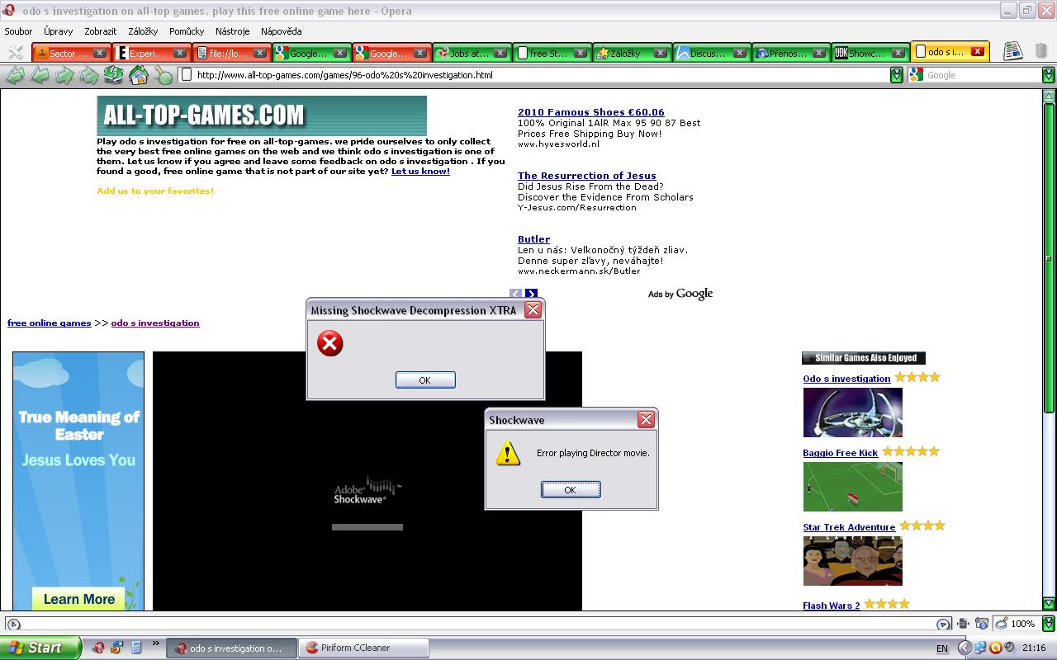Open the Záložky menu
Viewport: 1057px width, 660px height.
point(143,31)
